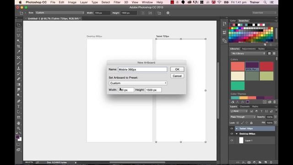Open My Library dropdown

[x=248, y=54]
